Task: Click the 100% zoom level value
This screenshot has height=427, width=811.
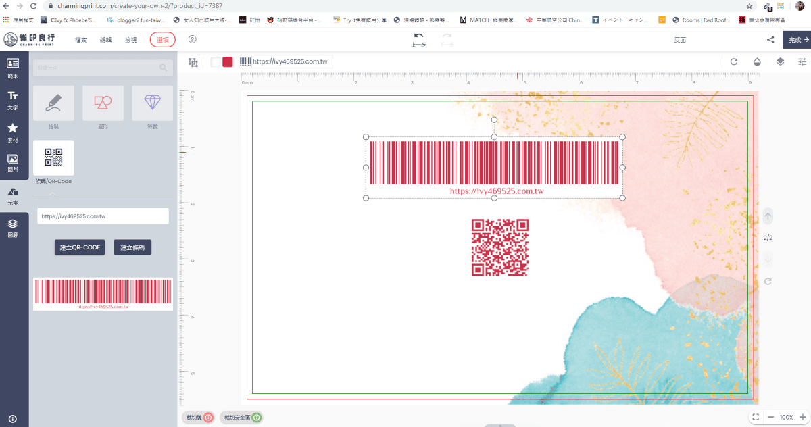Action: [787, 417]
